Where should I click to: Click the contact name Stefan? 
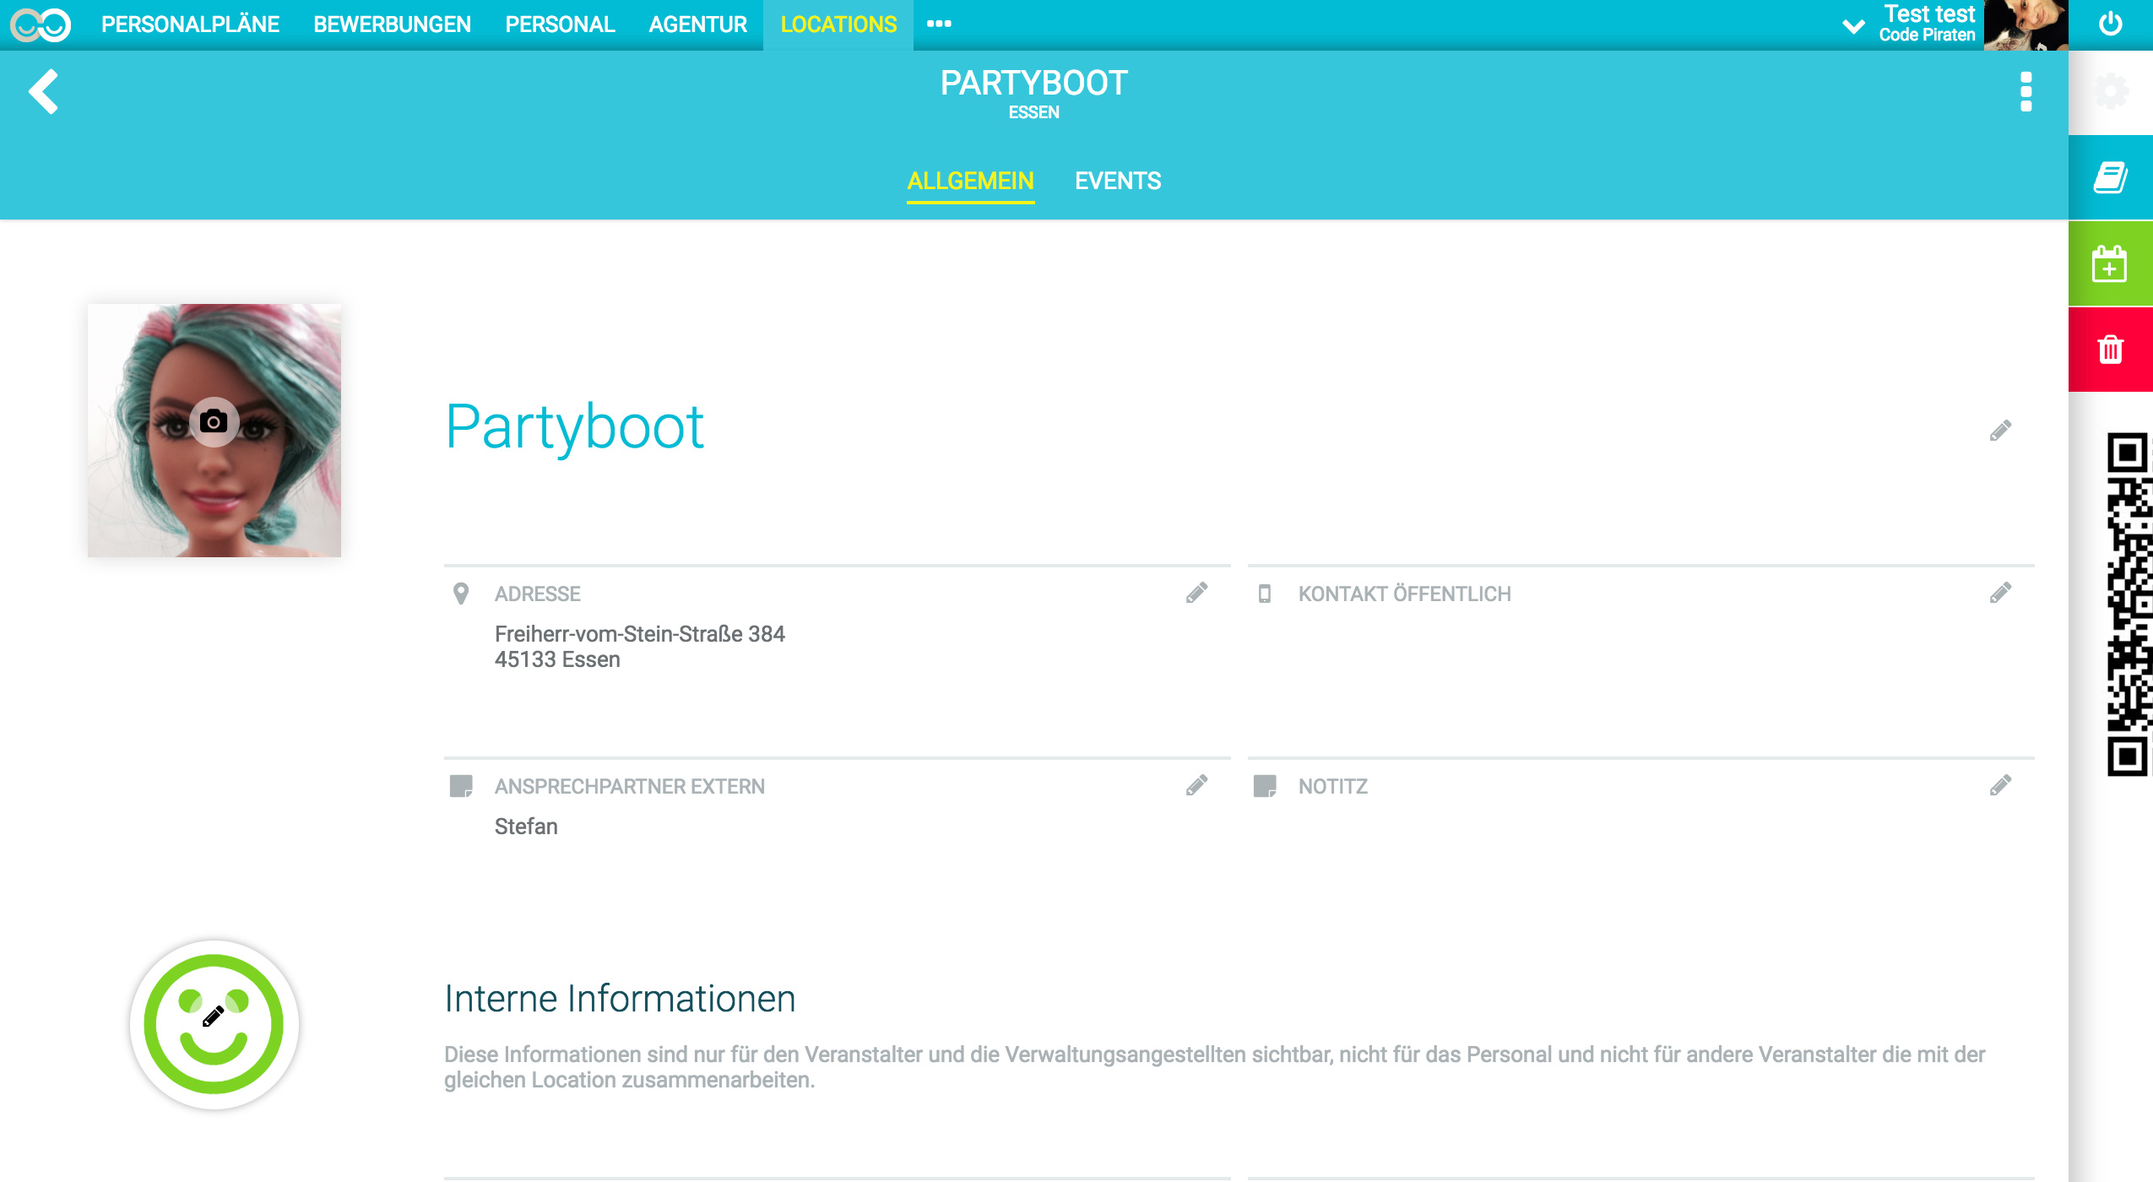pos(526,827)
